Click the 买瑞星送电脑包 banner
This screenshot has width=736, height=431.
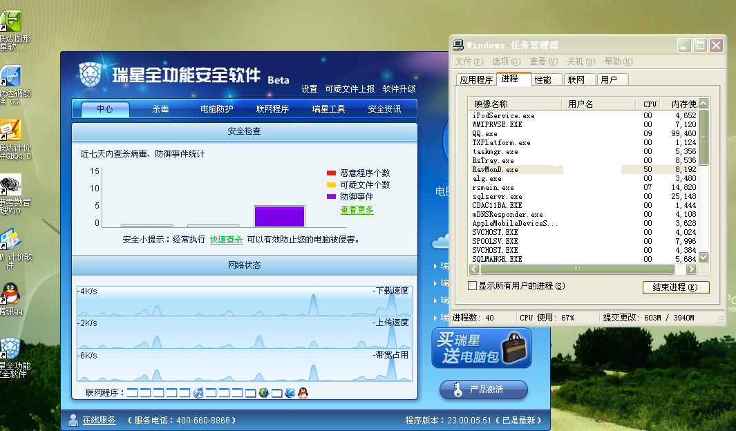click(482, 347)
